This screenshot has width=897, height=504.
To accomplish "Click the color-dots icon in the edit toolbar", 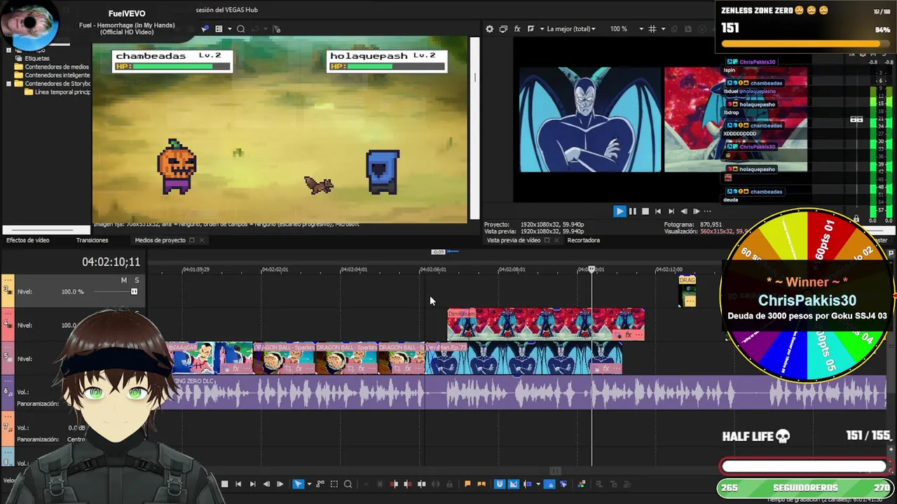I will coord(582,484).
